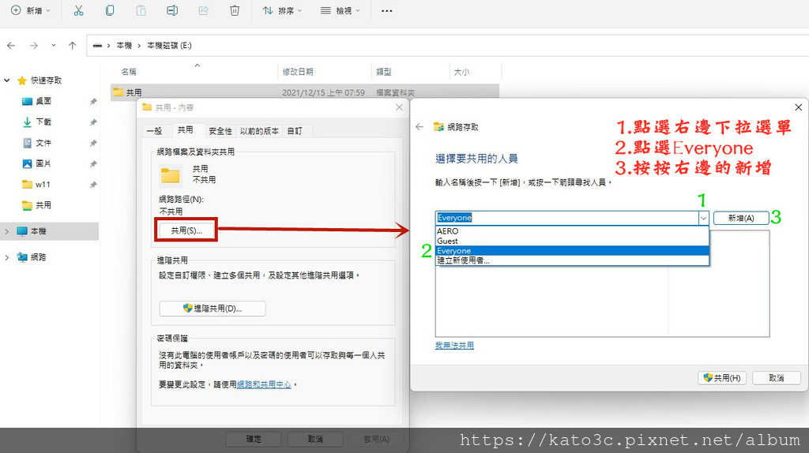Unpin 文件 using its pin icon

[93, 144]
